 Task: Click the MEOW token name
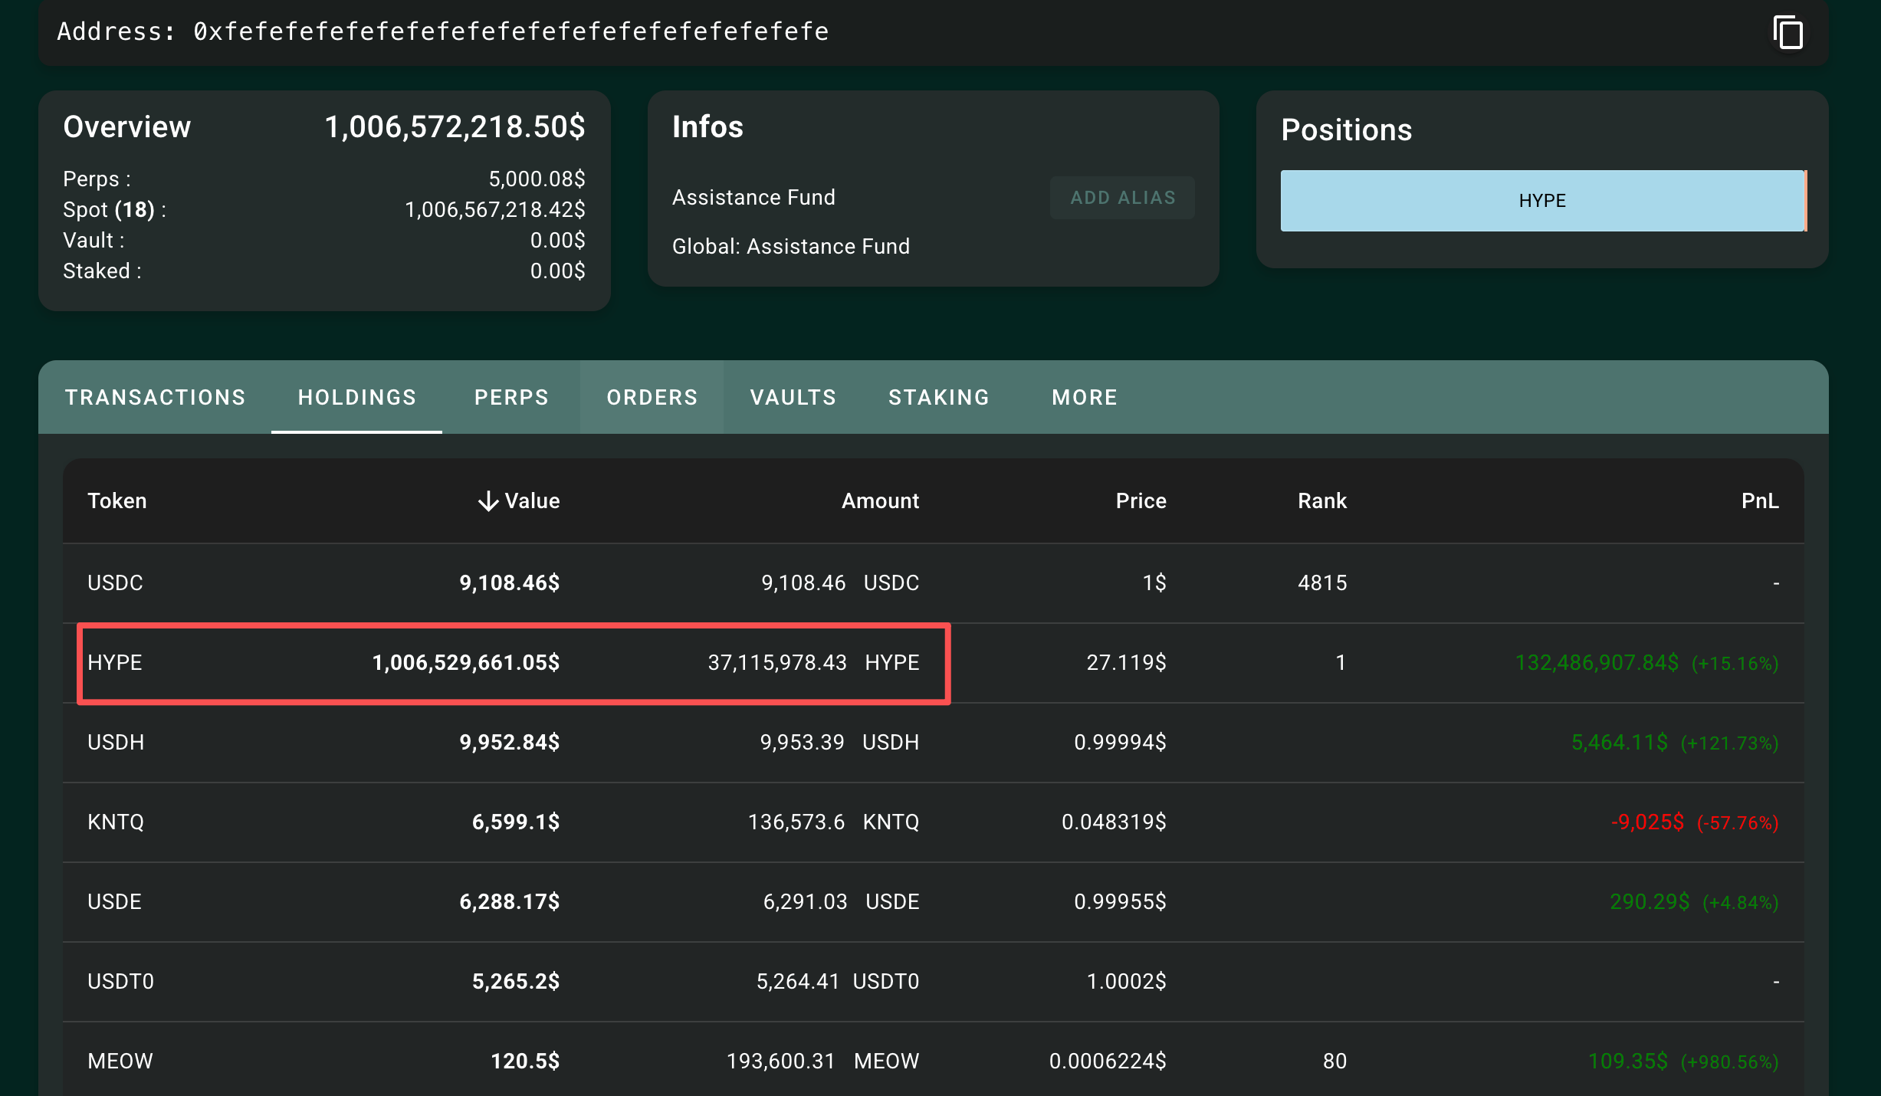[x=120, y=1062]
